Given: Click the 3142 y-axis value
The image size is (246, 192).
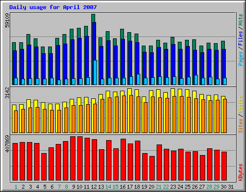Looking at the screenshot, I should click(7, 93).
